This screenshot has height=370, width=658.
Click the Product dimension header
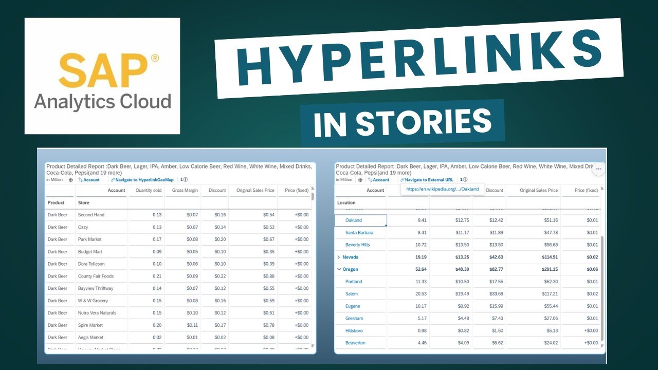(56, 202)
